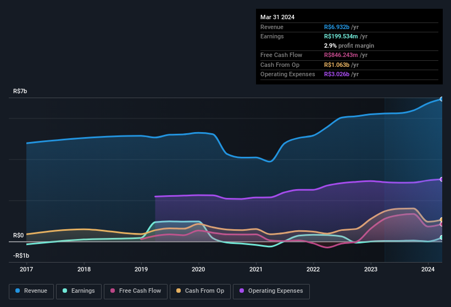Click the R$3.026b operating expenses value
451x307 pixels.
click(x=337, y=75)
